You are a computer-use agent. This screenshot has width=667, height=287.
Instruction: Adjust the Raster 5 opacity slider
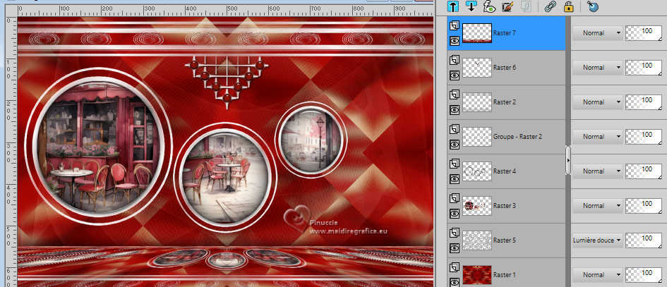click(643, 240)
